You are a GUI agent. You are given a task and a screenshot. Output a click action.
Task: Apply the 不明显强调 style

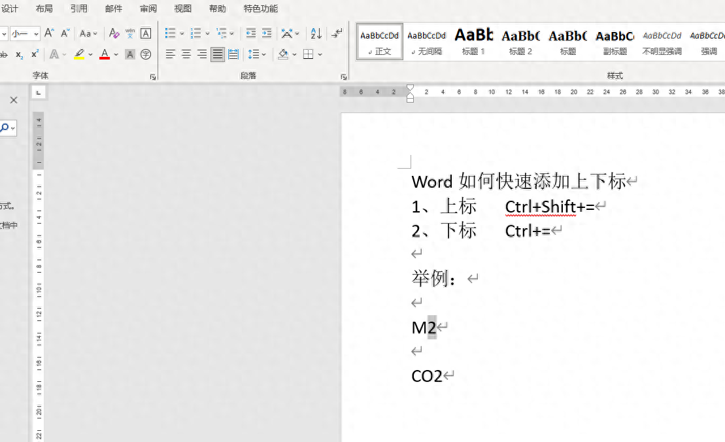coord(662,42)
